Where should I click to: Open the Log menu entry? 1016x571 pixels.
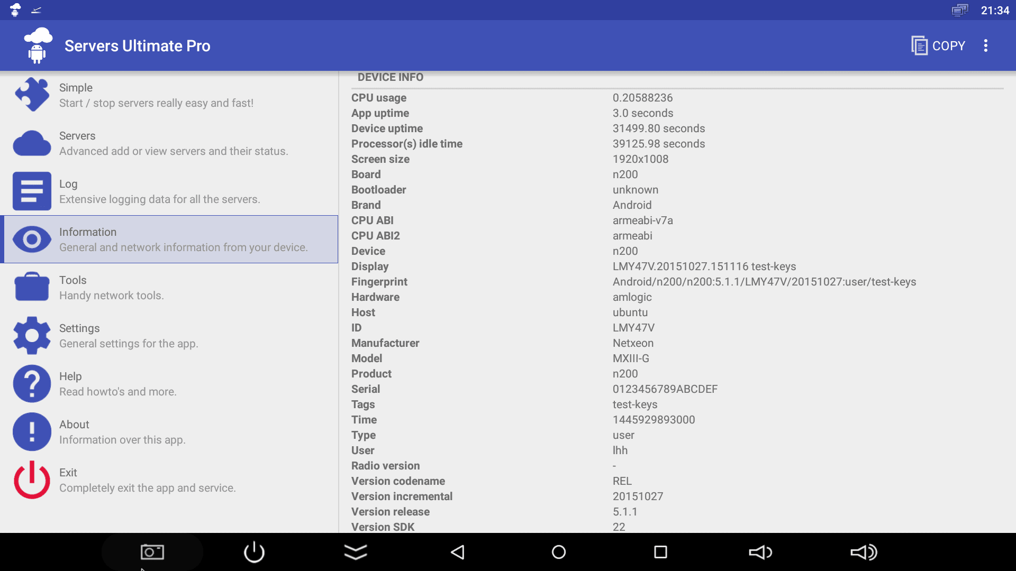[169, 191]
